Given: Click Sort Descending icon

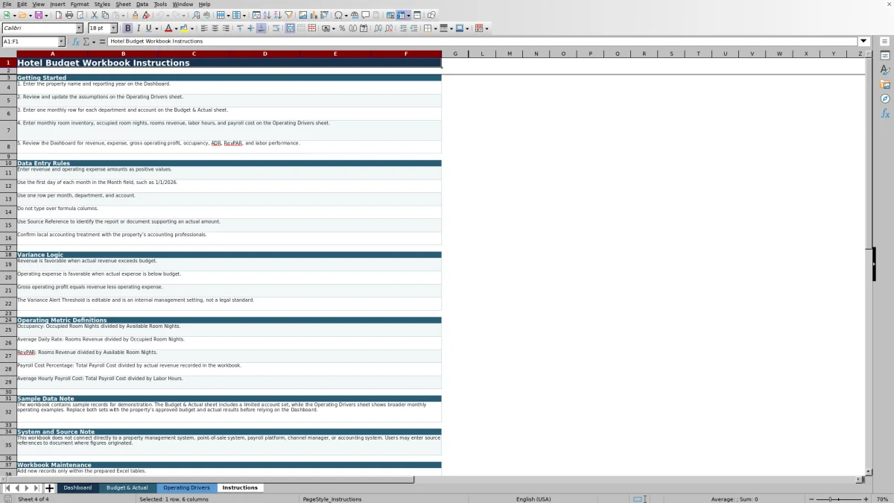Looking at the screenshot, I should coord(277,15).
